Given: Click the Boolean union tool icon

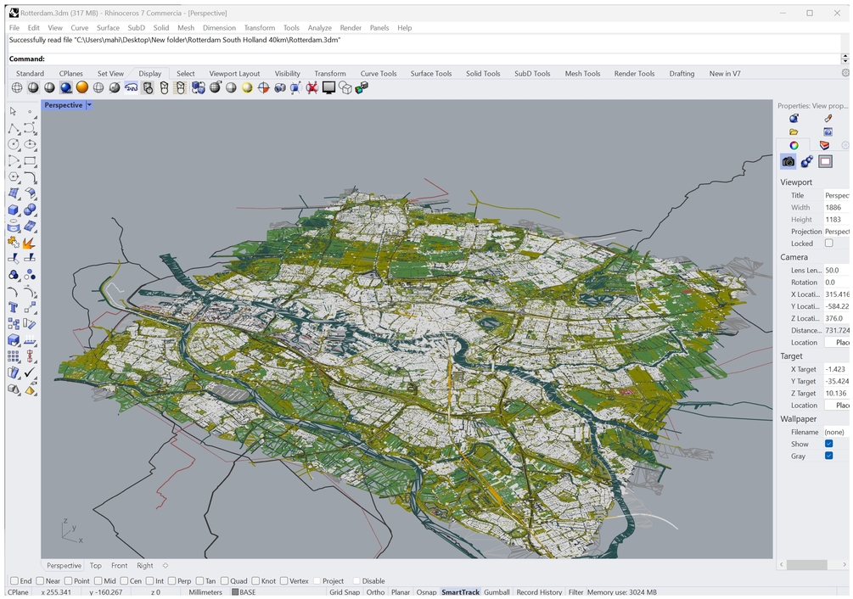Looking at the screenshot, I should pos(30,210).
